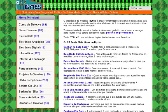This screenshot has height=112, width=168.
Task: Open Política De Privacidade menu item
Action: (67, 12)
